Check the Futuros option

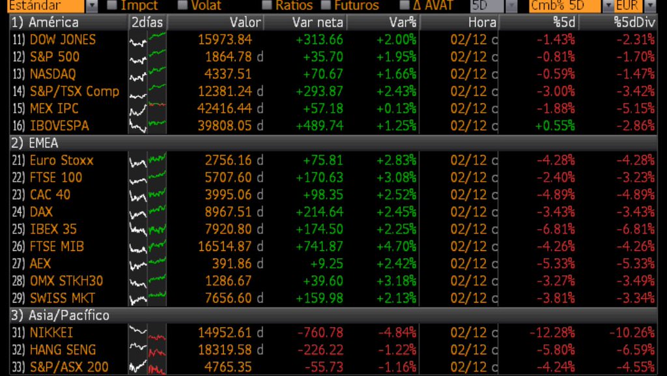[x=326, y=5]
